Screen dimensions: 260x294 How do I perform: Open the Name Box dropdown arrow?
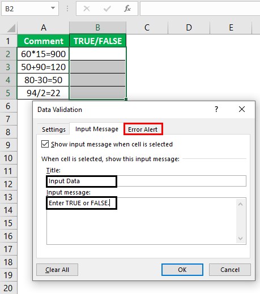[x=53, y=8]
